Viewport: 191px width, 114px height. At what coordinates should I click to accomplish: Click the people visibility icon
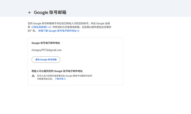point(33,76)
